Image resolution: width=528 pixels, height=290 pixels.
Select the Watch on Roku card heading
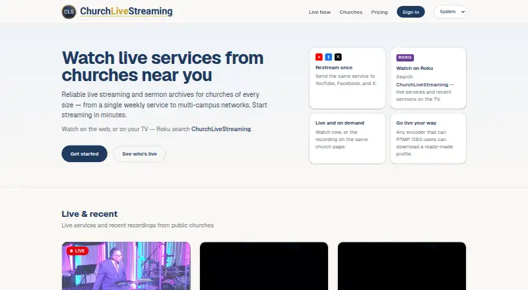pos(414,69)
